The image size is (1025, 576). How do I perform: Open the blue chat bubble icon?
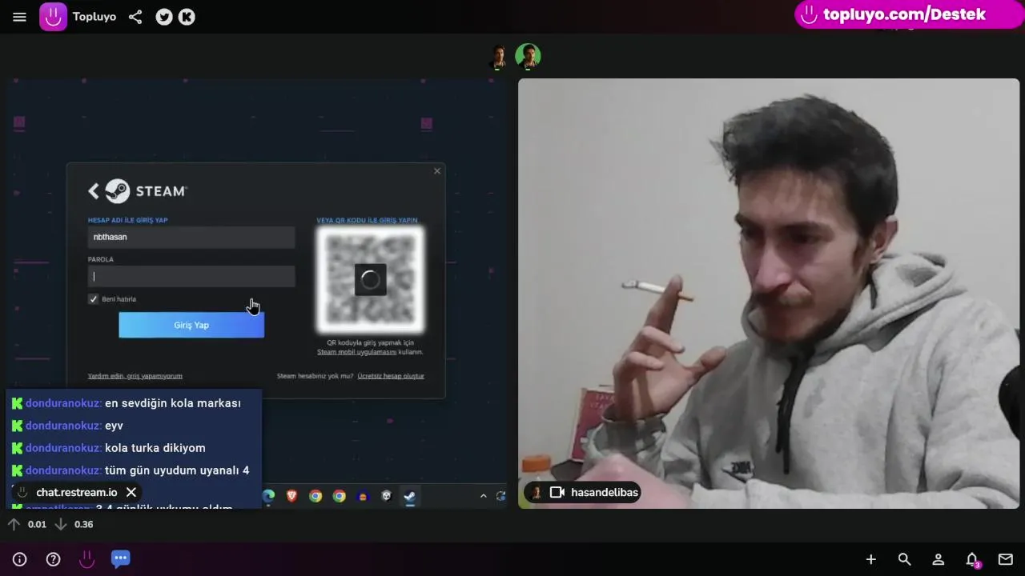pos(121,558)
